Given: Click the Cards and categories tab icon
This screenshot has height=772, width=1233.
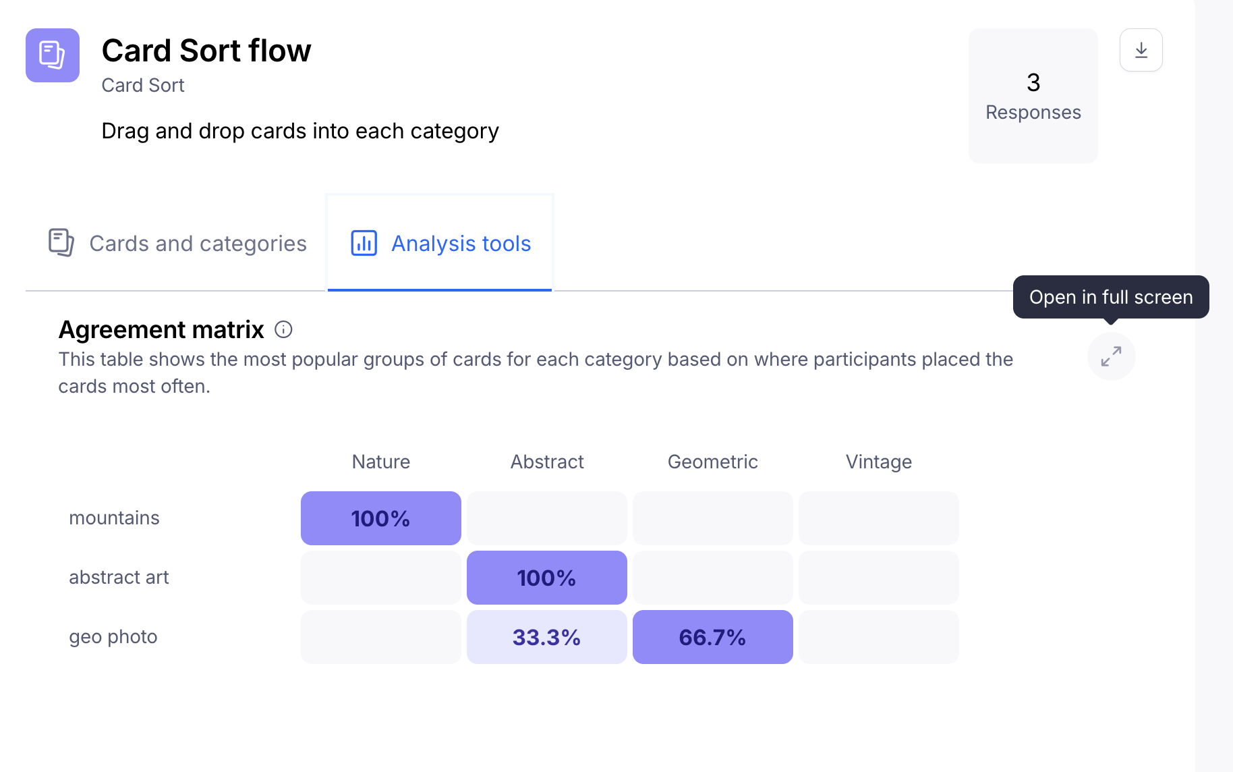Looking at the screenshot, I should [x=61, y=243].
